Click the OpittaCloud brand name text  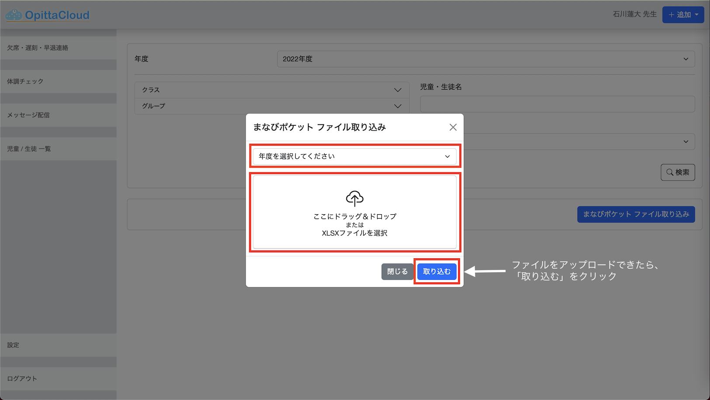tap(57, 15)
